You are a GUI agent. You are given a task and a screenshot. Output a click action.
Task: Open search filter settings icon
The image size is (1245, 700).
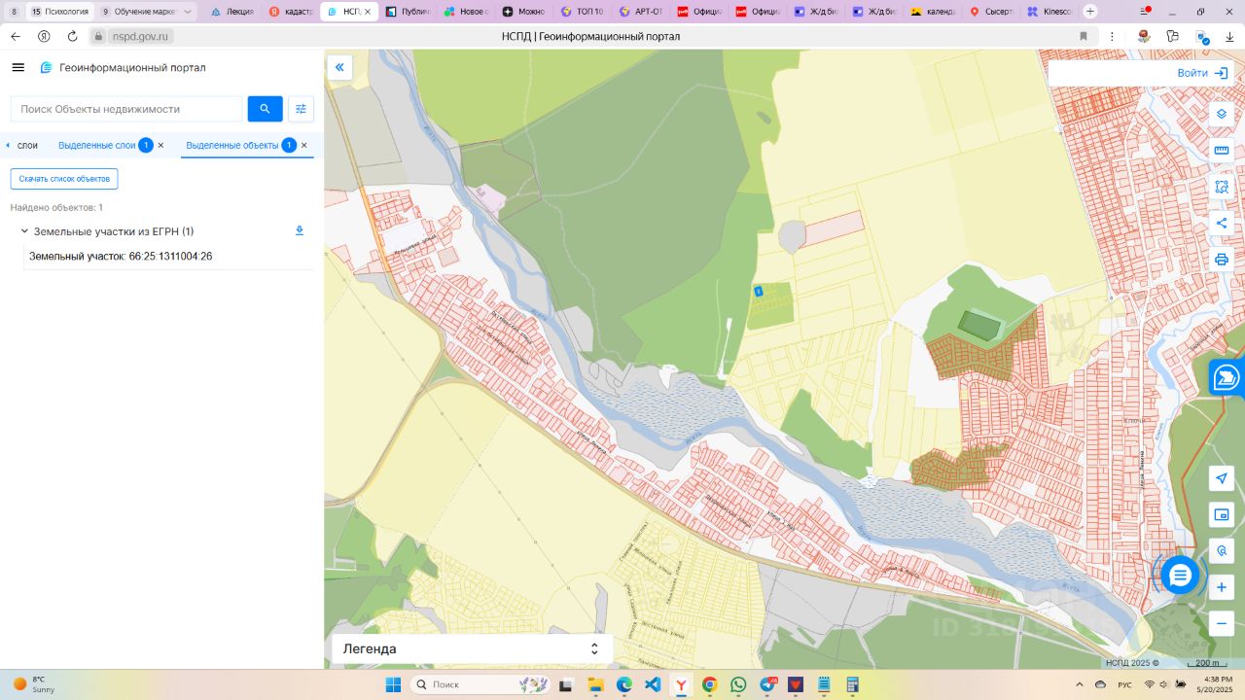[301, 109]
